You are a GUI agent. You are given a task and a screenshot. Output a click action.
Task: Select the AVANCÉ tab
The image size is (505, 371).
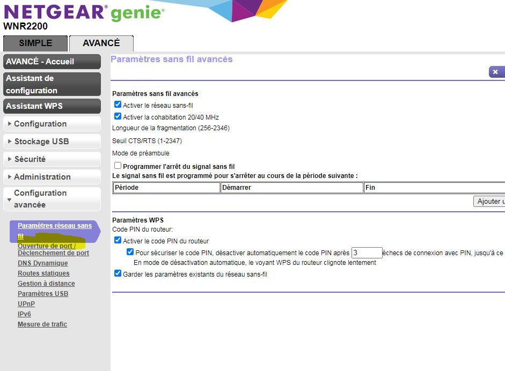(x=101, y=43)
